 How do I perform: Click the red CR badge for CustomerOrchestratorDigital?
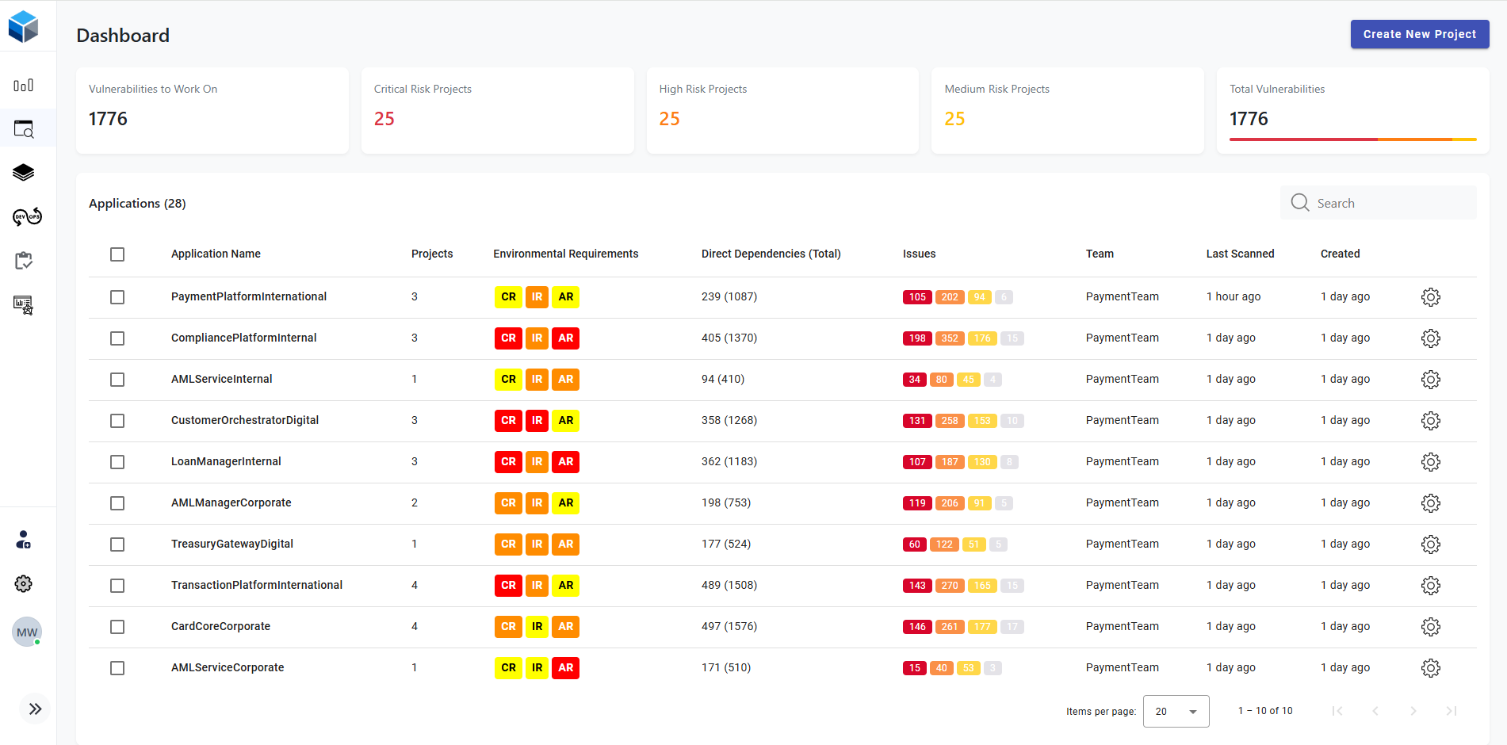tap(508, 421)
